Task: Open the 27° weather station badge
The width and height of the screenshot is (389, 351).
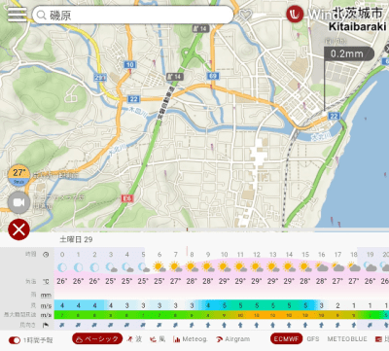Action: click(x=18, y=175)
